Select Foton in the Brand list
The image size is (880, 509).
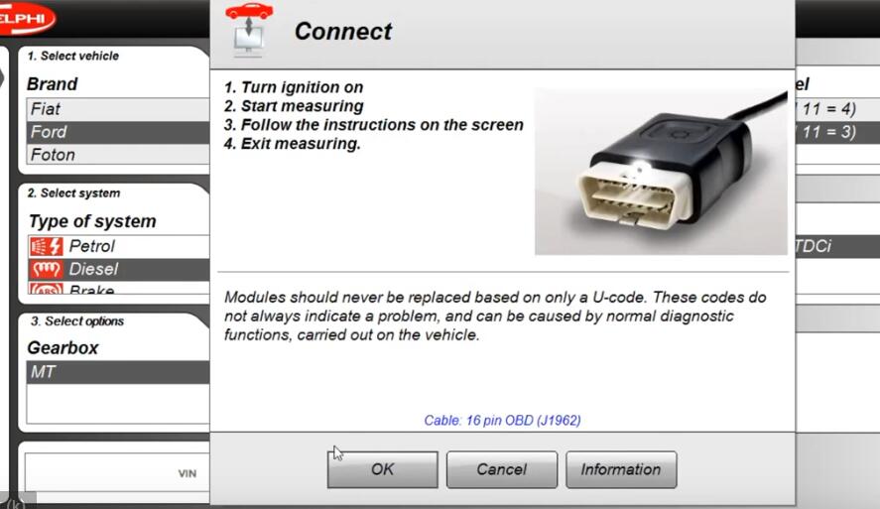point(118,155)
